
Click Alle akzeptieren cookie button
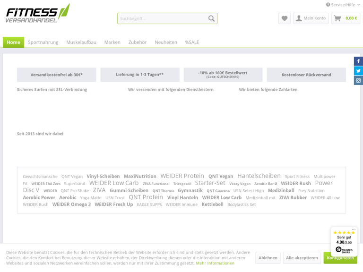(x=302, y=258)
